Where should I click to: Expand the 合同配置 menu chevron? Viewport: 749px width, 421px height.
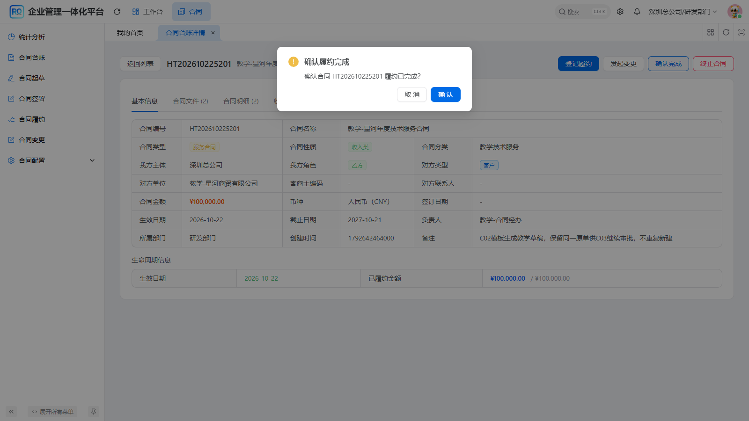click(92, 160)
